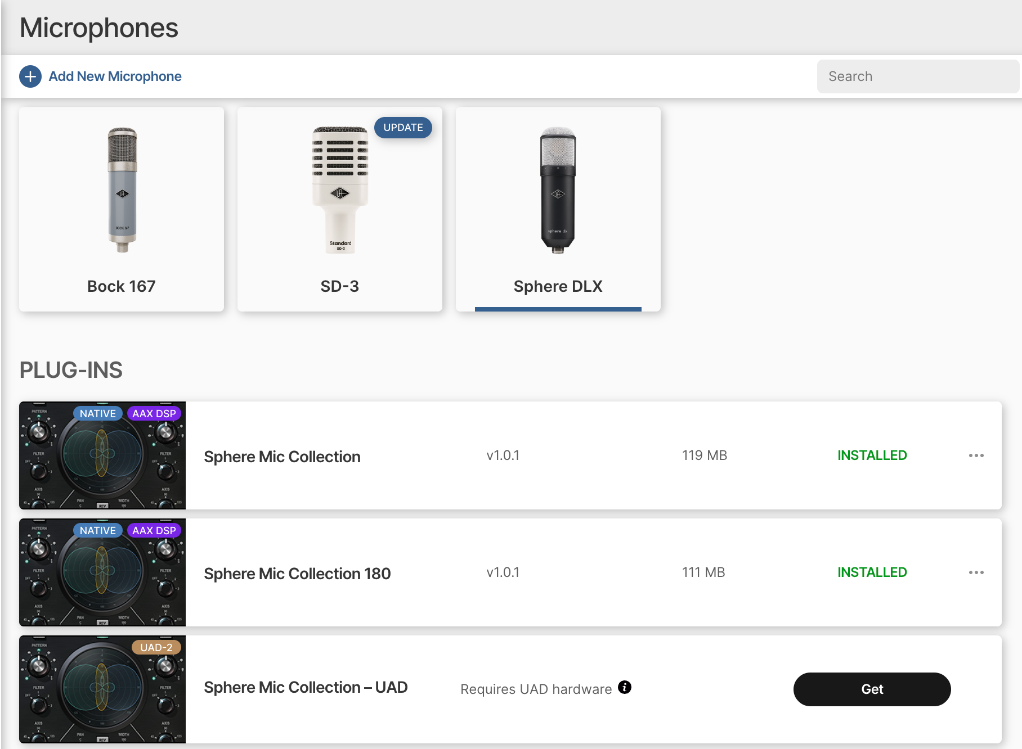Select the Bock 167 microphone image
The height and width of the screenshot is (749, 1022).
tap(122, 190)
